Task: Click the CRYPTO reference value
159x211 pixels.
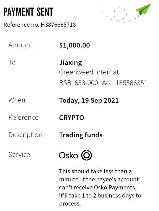Action: pos(72,118)
